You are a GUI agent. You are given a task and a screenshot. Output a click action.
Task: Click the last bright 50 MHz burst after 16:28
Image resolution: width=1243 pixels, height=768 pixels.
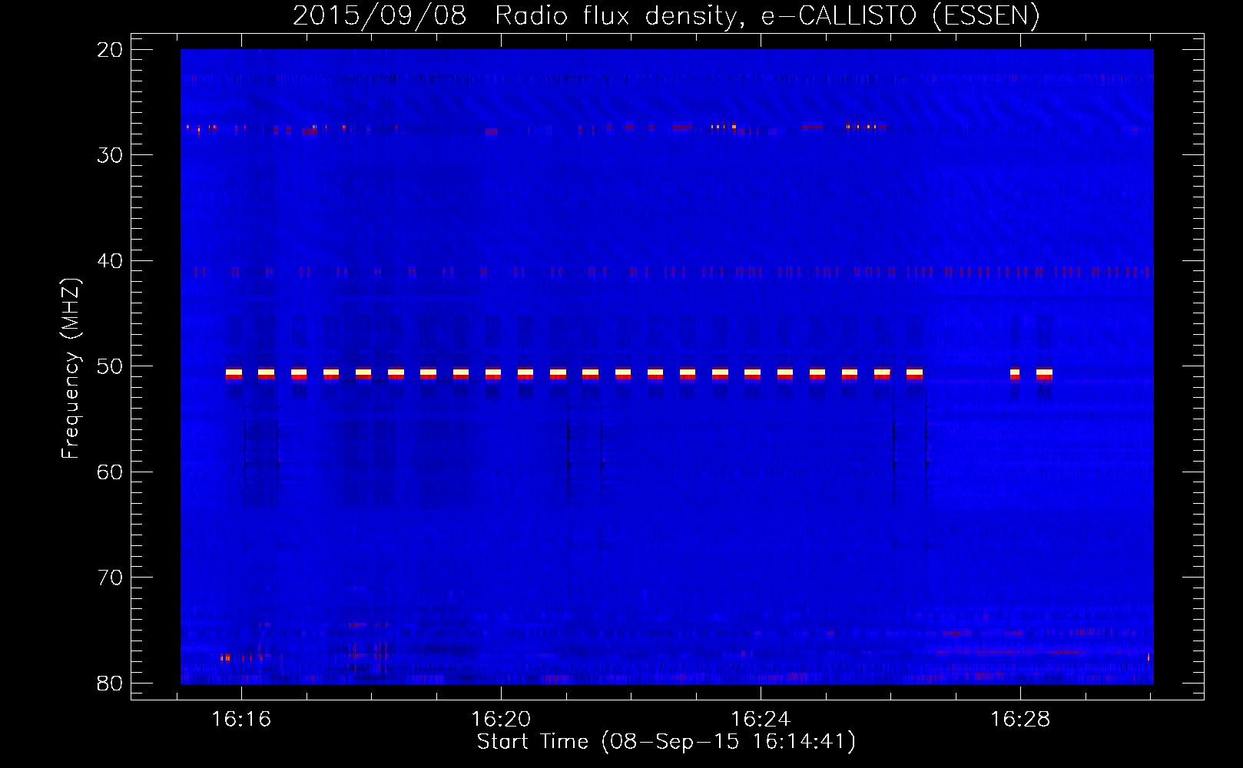(x=1044, y=374)
